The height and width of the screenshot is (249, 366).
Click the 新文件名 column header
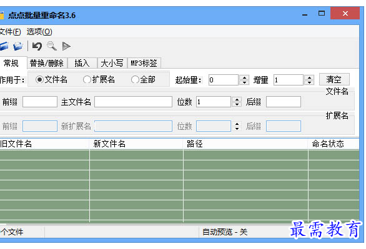point(136,144)
